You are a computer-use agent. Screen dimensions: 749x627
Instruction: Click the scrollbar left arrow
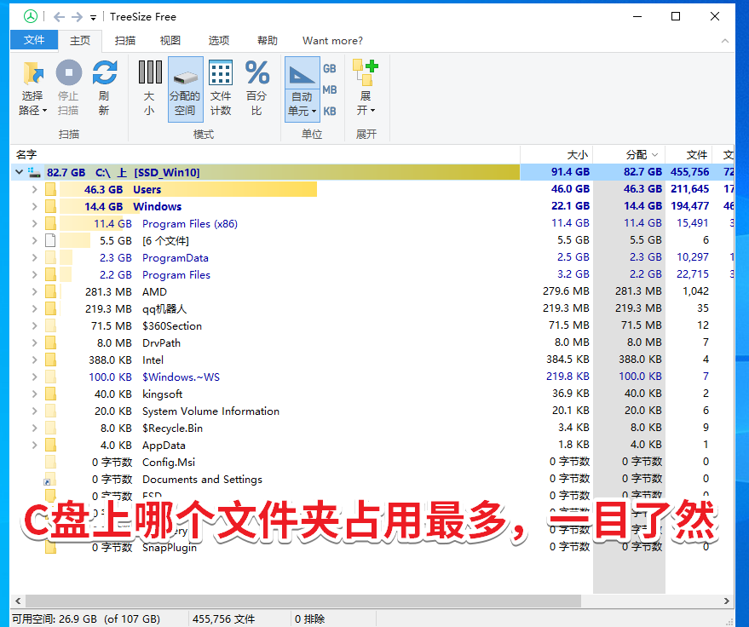click(x=18, y=601)
